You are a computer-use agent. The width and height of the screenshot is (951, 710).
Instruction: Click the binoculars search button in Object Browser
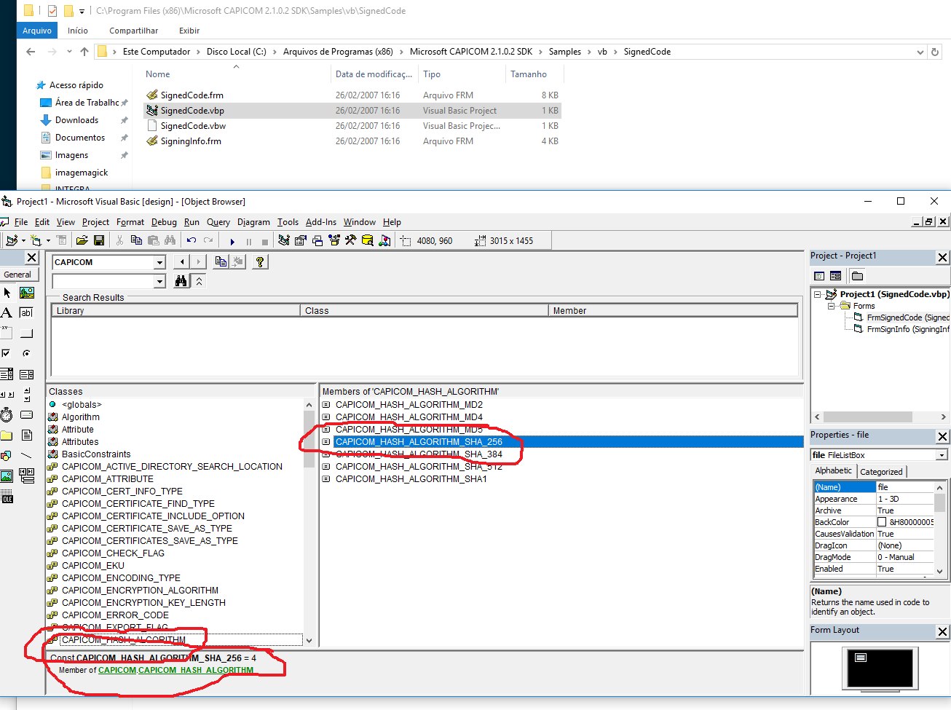(x=181, y=281)
